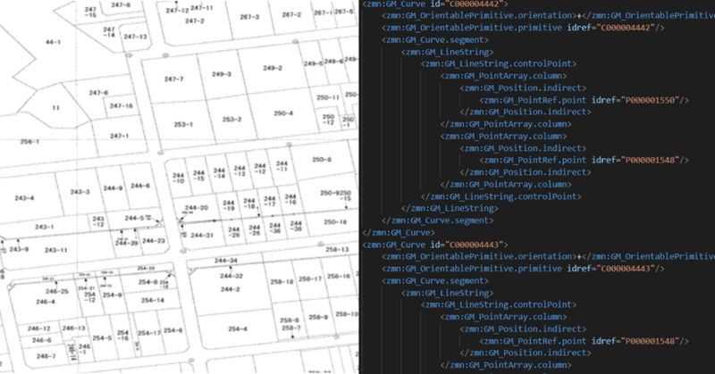Click parcel label 247-1
This screenshot has height=374, width=715.
[x=119, y=136]
